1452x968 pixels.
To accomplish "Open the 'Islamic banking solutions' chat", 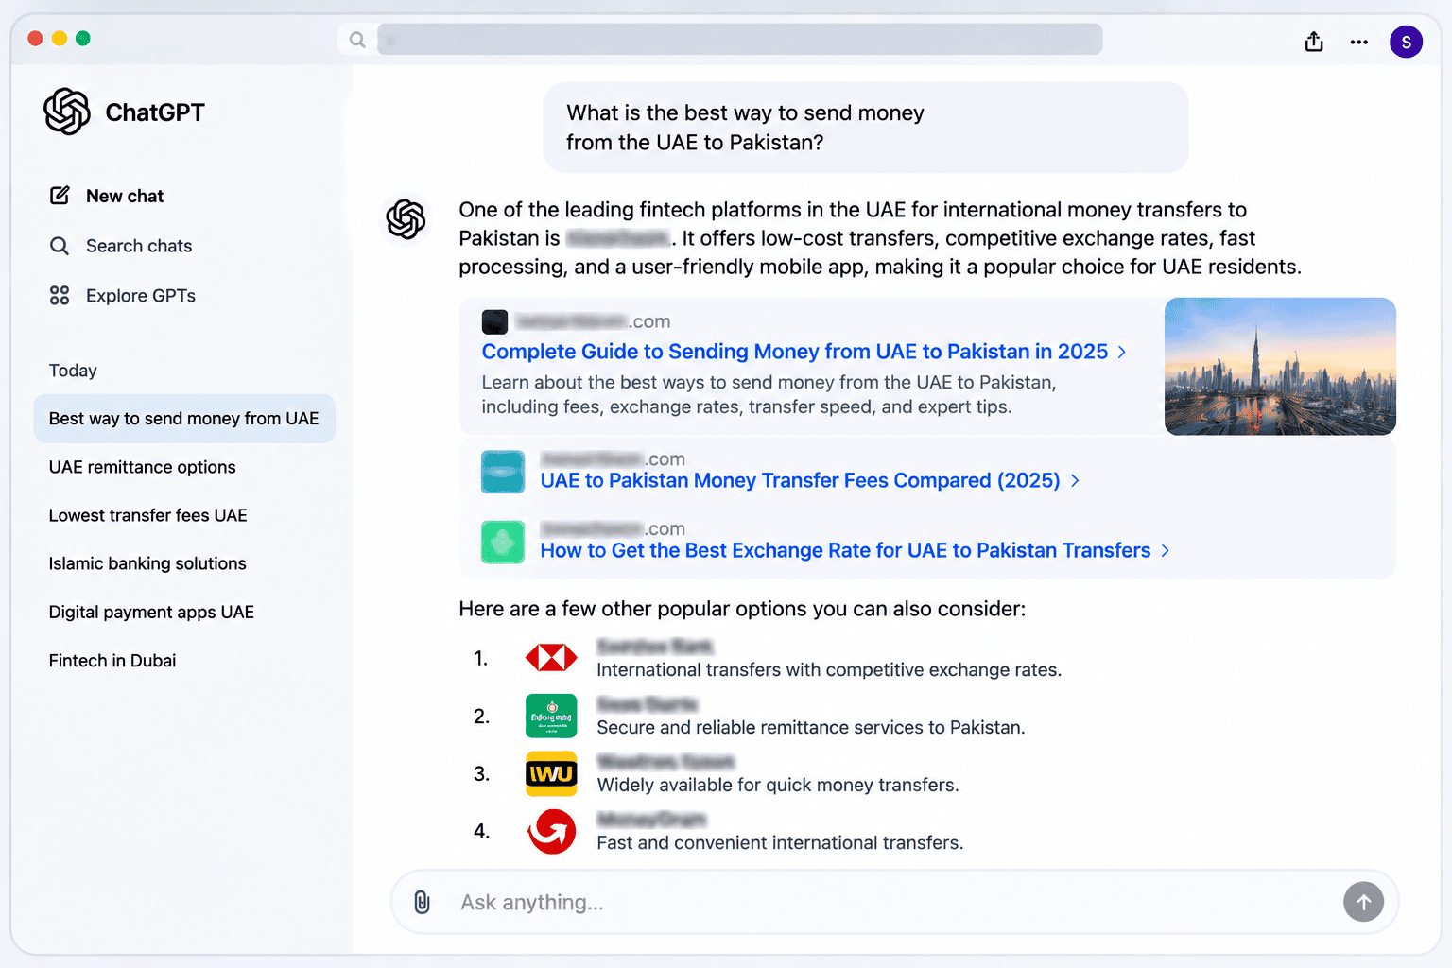I will click(147, 563).
